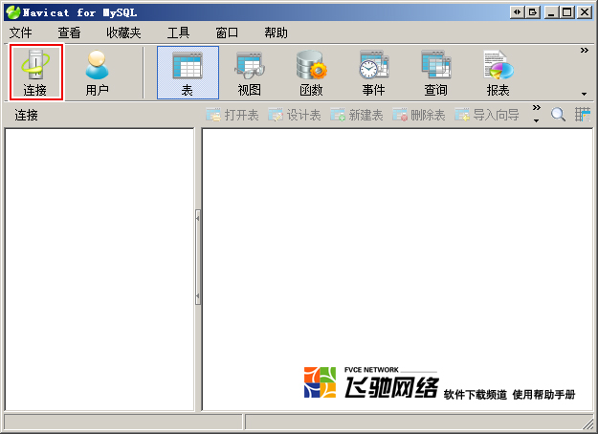Open the 帮助 (Help) menu
This screenshot has width=598, height=434.
pyautogui.click(x=277, y=33)
